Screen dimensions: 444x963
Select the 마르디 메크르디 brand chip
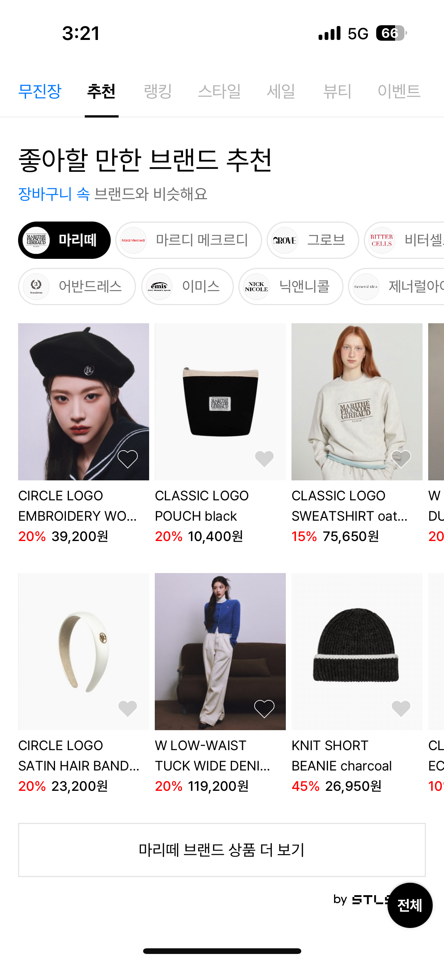(x=189, y=240)
